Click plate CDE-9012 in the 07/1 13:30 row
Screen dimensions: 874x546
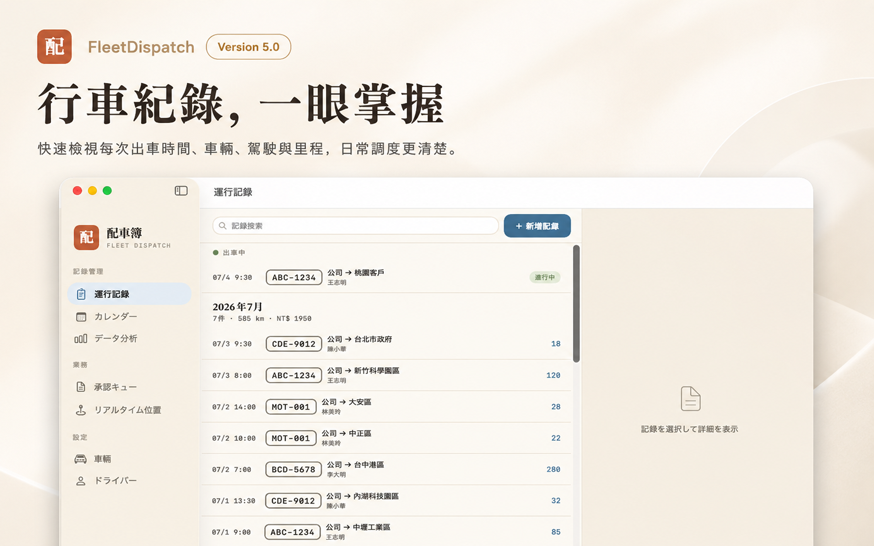(293, 500)
